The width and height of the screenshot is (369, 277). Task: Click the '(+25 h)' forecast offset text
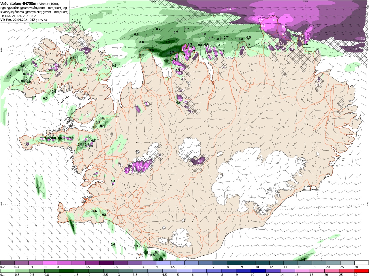[x=42, y=20]
